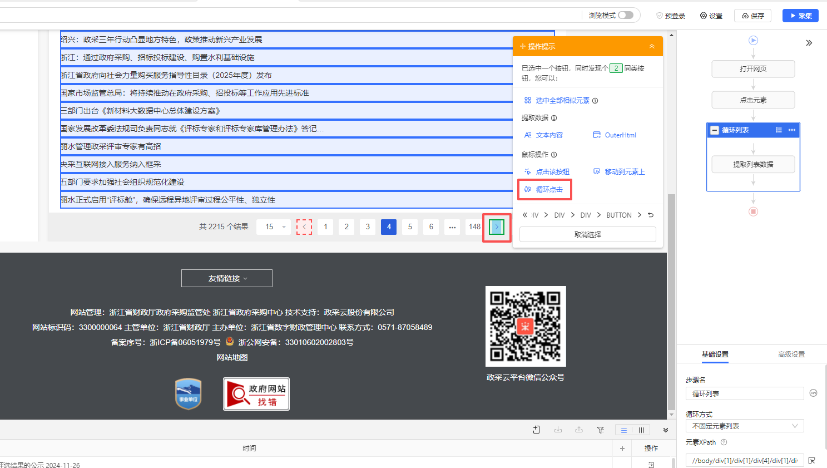This screenshot has height=468, width=827.
Task: Add column with plus in table header
Action: [x=622, y=449]
